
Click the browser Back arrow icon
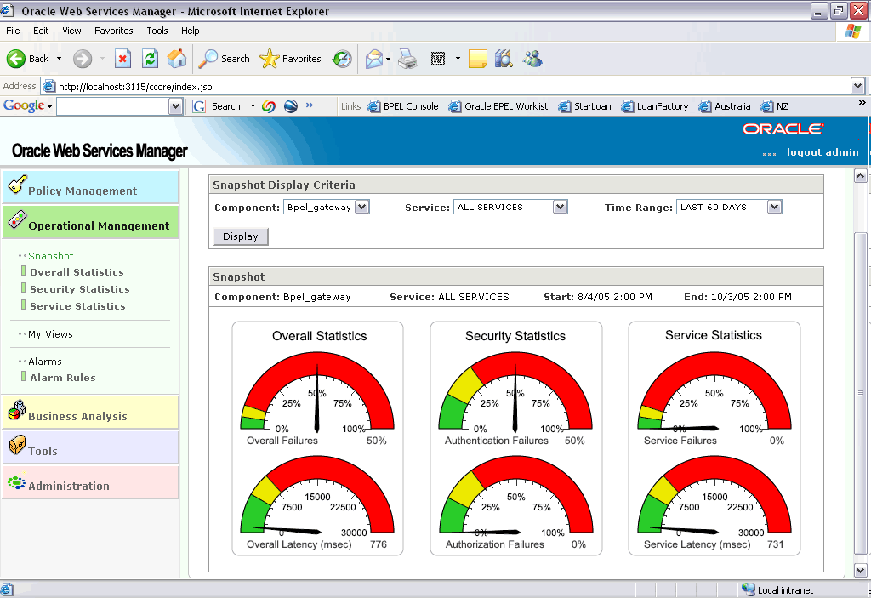(15, 59)
